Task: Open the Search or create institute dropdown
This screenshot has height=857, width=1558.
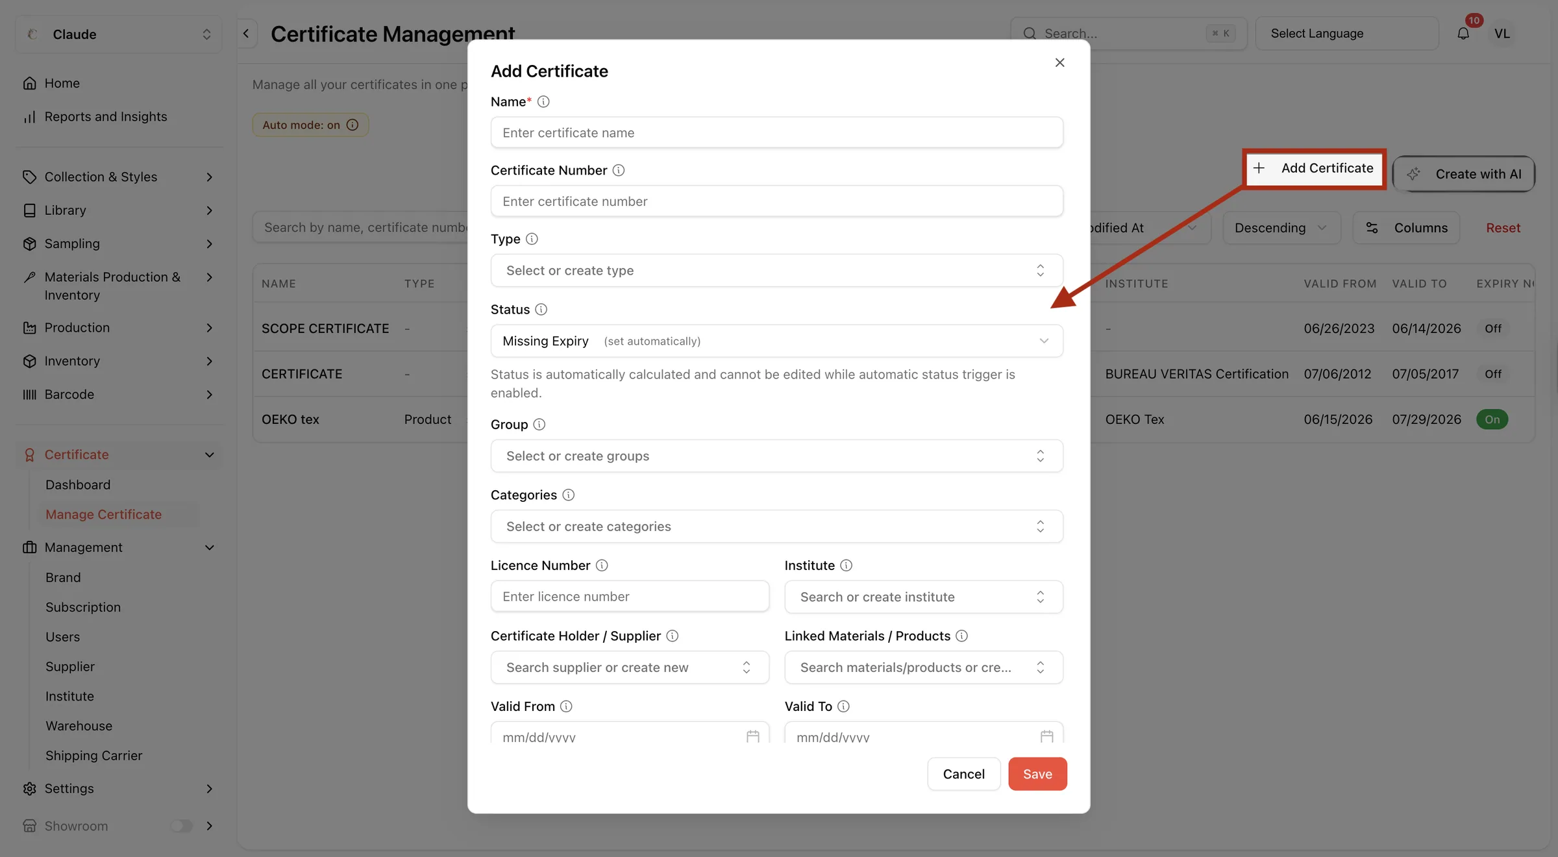Action: click(x=923, y=597)
